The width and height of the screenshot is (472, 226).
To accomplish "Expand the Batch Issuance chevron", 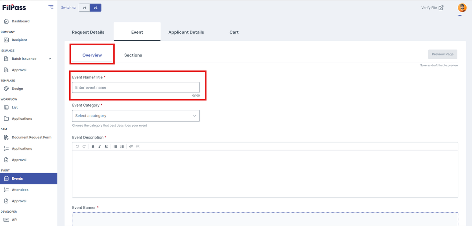I will point(50,59).
